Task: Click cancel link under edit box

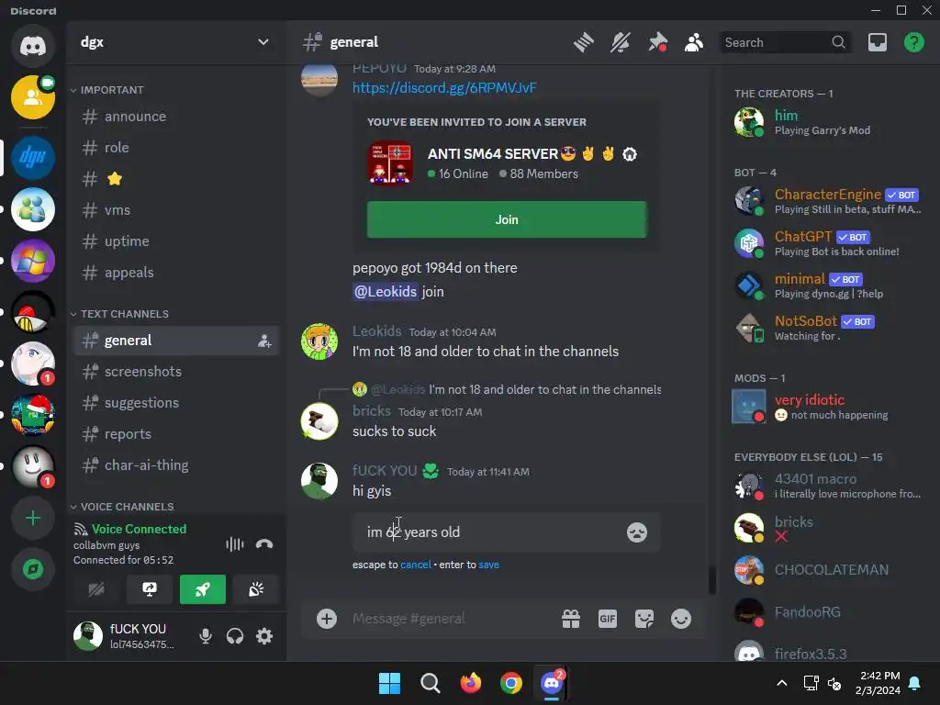Action: pyautogui.click(x=416, y=565)
